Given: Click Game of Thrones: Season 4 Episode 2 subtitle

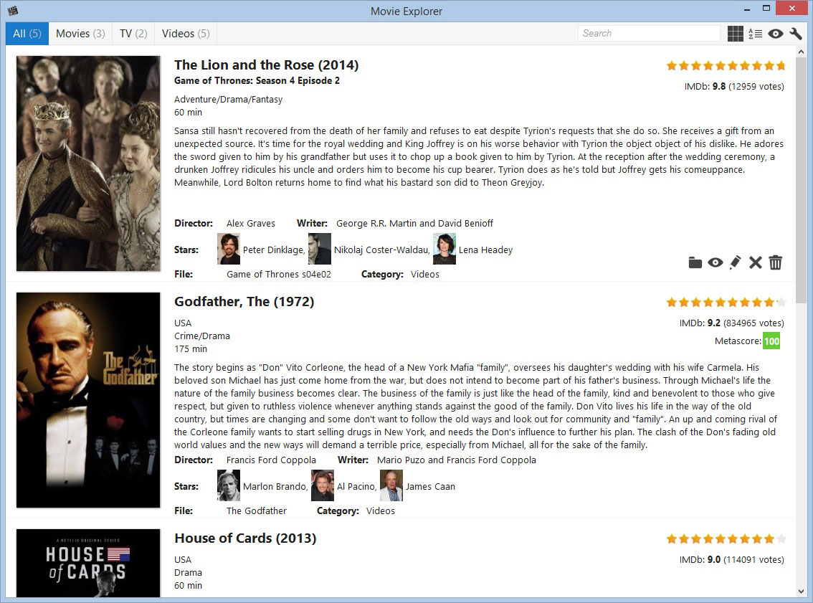Looking at the screenshot, I should pyautogui.click(x=257, y=80).
